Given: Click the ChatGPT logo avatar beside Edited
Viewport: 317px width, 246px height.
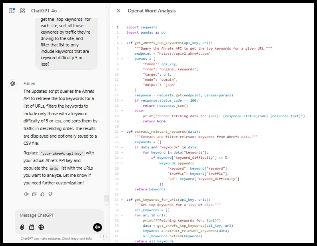Looking at the screenshot, I should (13, 84).
